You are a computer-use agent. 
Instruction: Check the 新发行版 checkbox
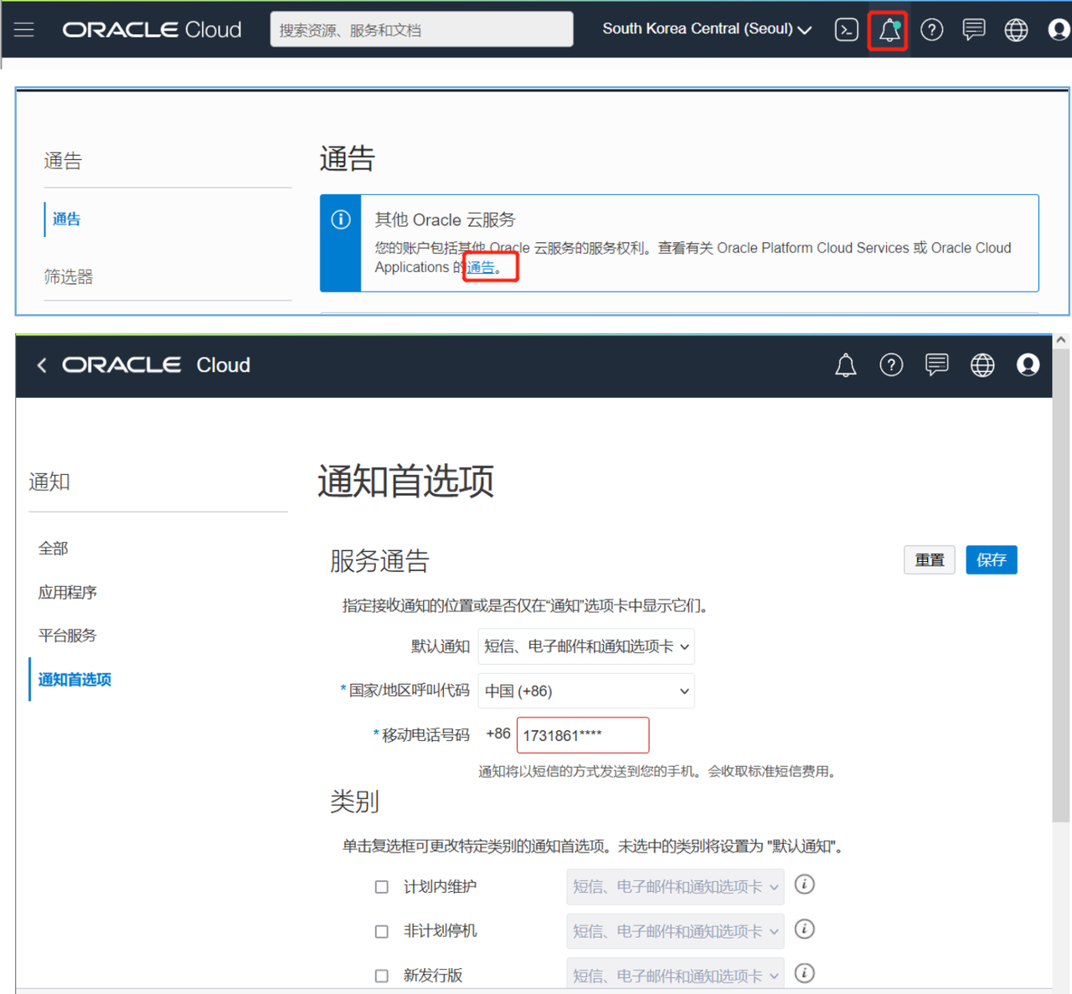point(382,976)
